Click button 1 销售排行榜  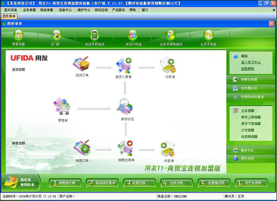click(x=65, y=183)
